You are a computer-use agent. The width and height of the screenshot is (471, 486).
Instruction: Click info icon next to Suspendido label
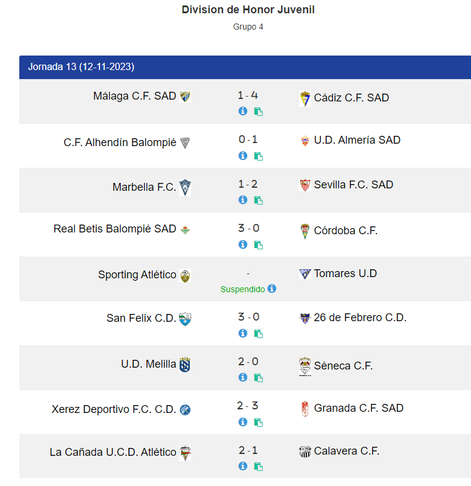272,289
